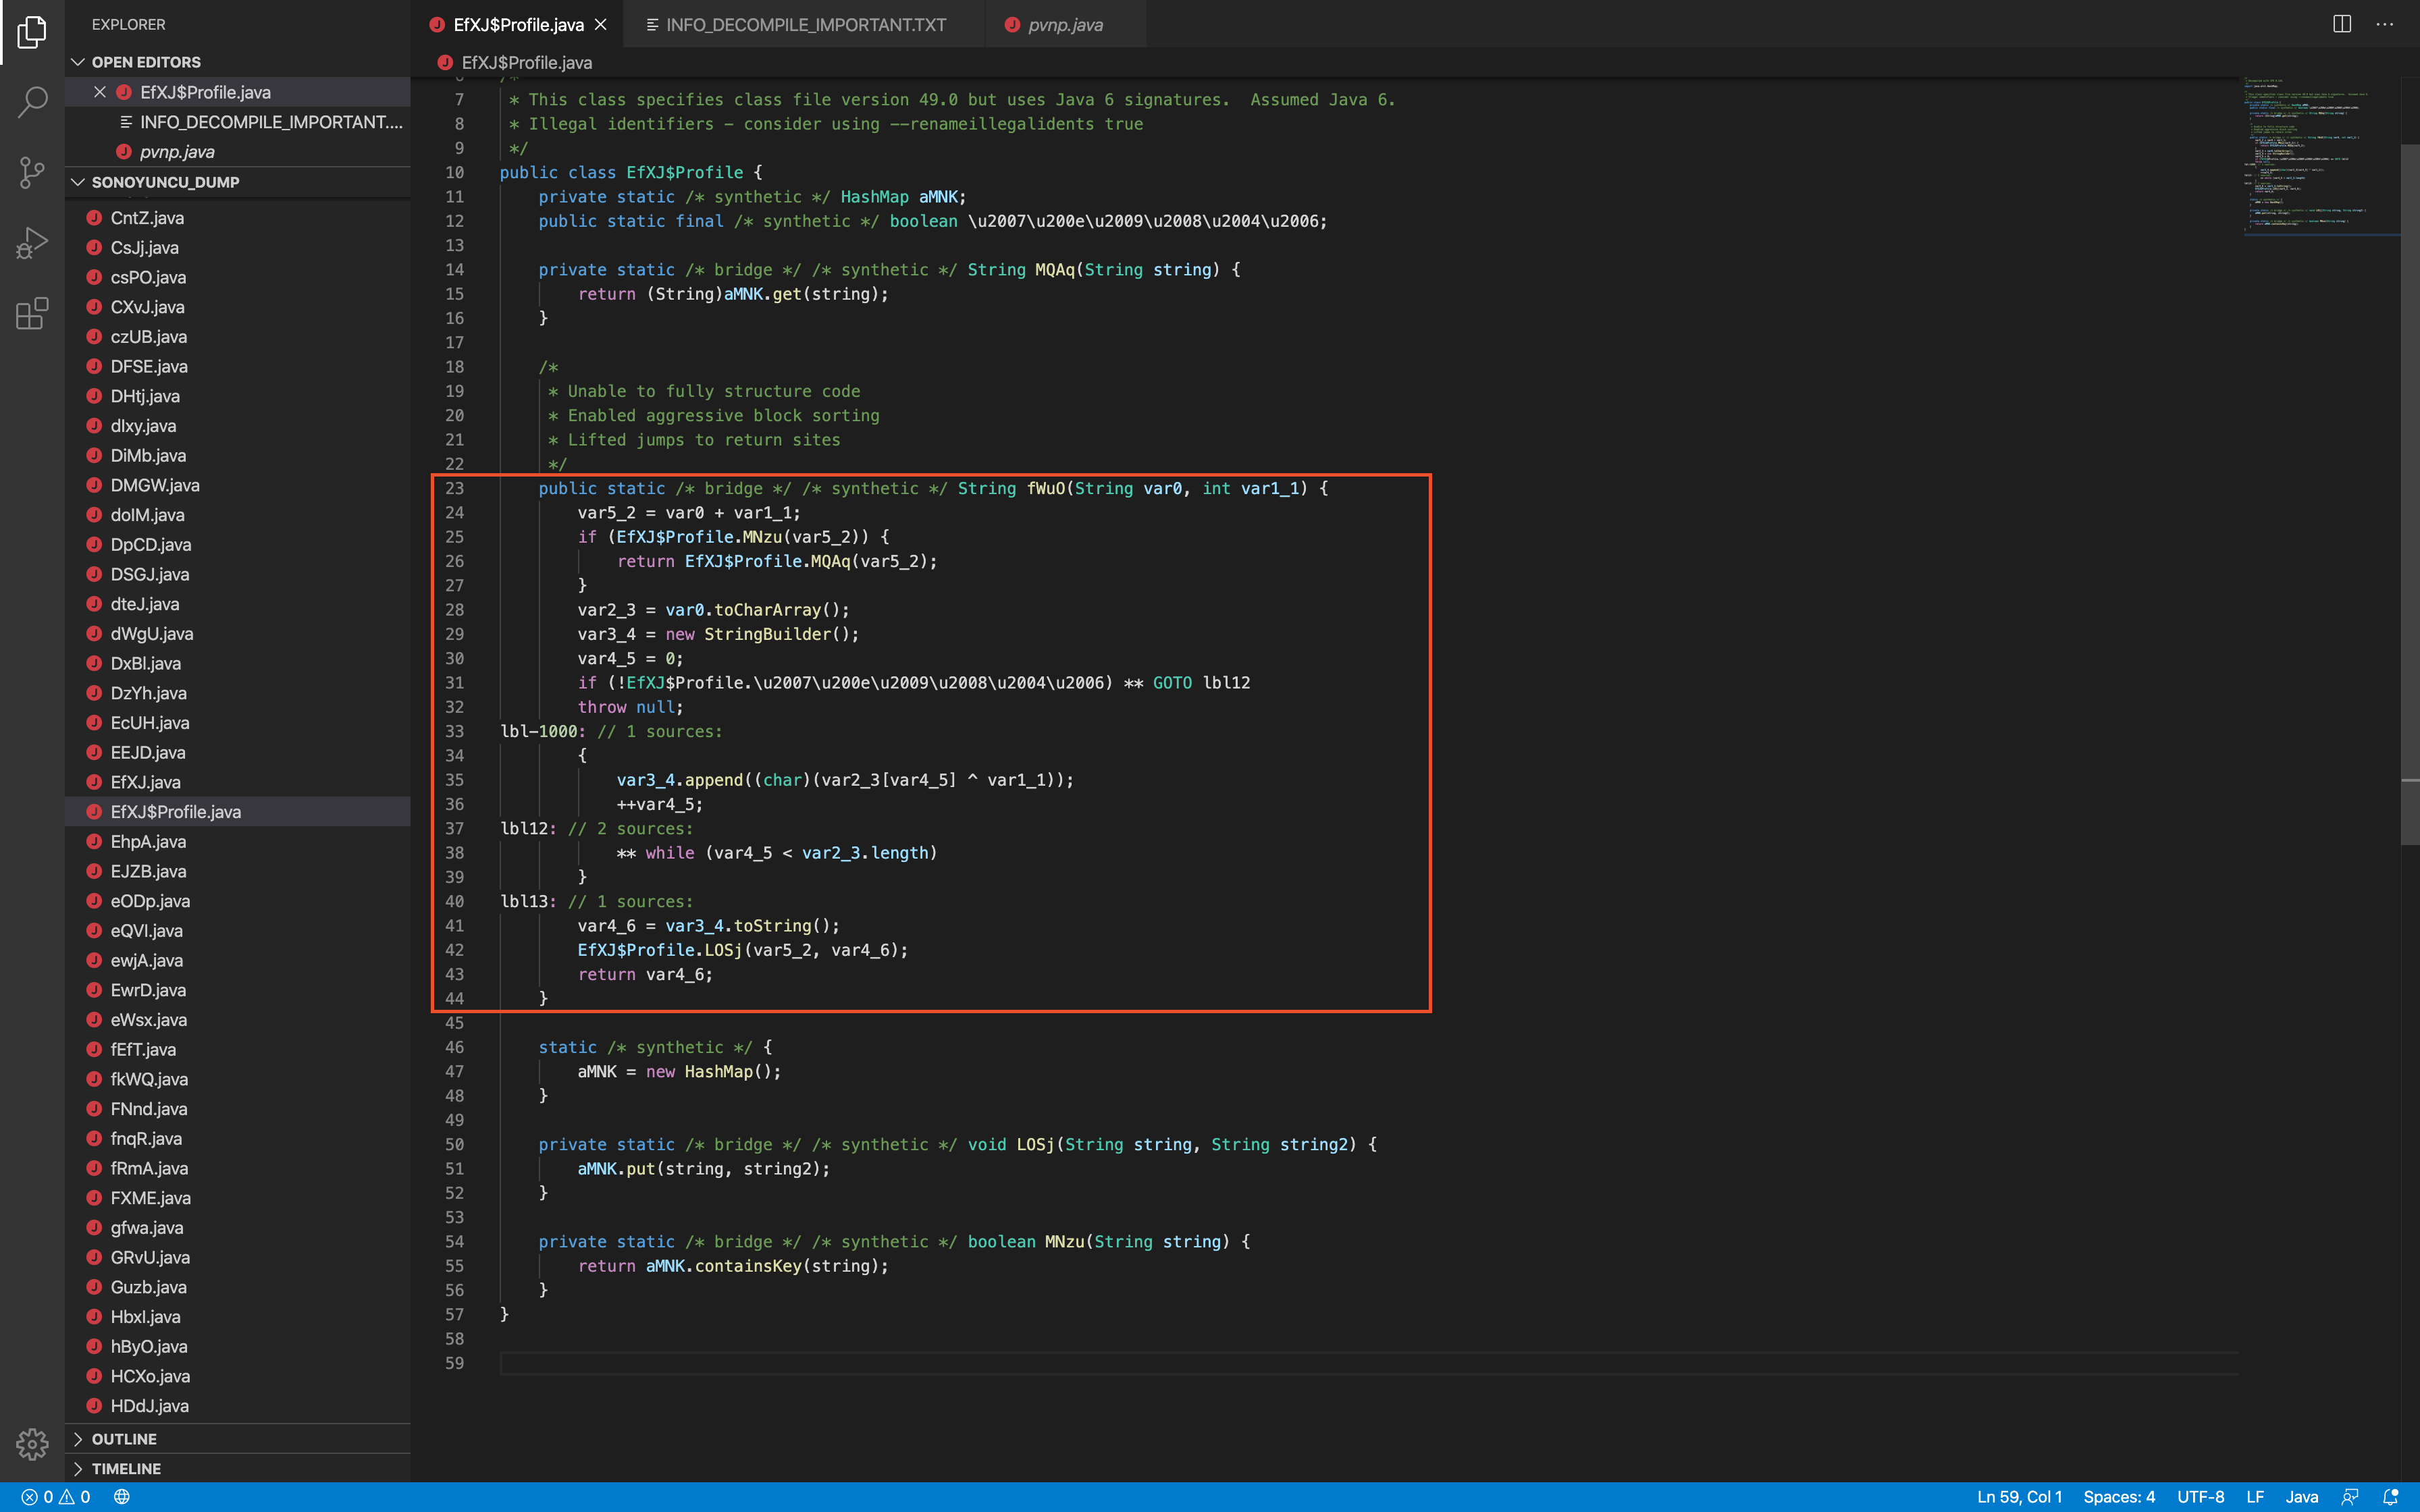This screenshot has height=1512, width=2420.
Task: Click line number 31 in the gutter
Action: (x=454, y=682)
